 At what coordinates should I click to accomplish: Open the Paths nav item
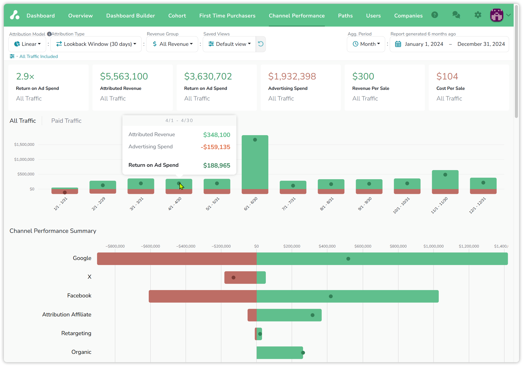345,16
